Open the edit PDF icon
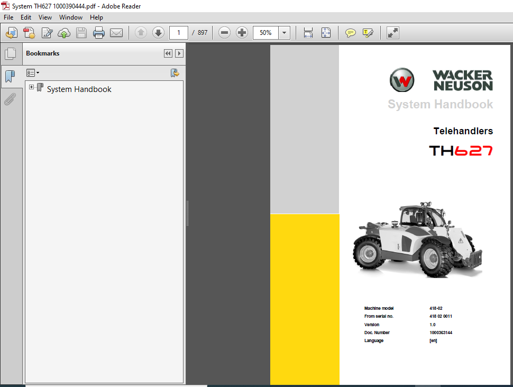Viewport: 513px width, 387px height. click(47, 33)
